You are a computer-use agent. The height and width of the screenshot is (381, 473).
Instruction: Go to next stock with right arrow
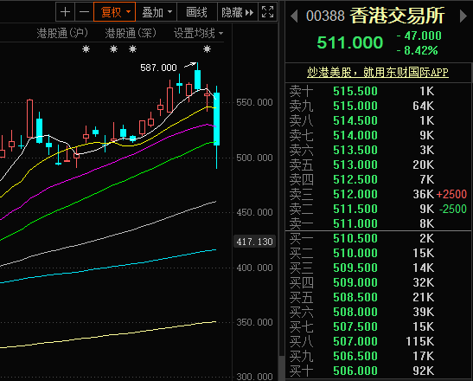[x=463, y=16]
